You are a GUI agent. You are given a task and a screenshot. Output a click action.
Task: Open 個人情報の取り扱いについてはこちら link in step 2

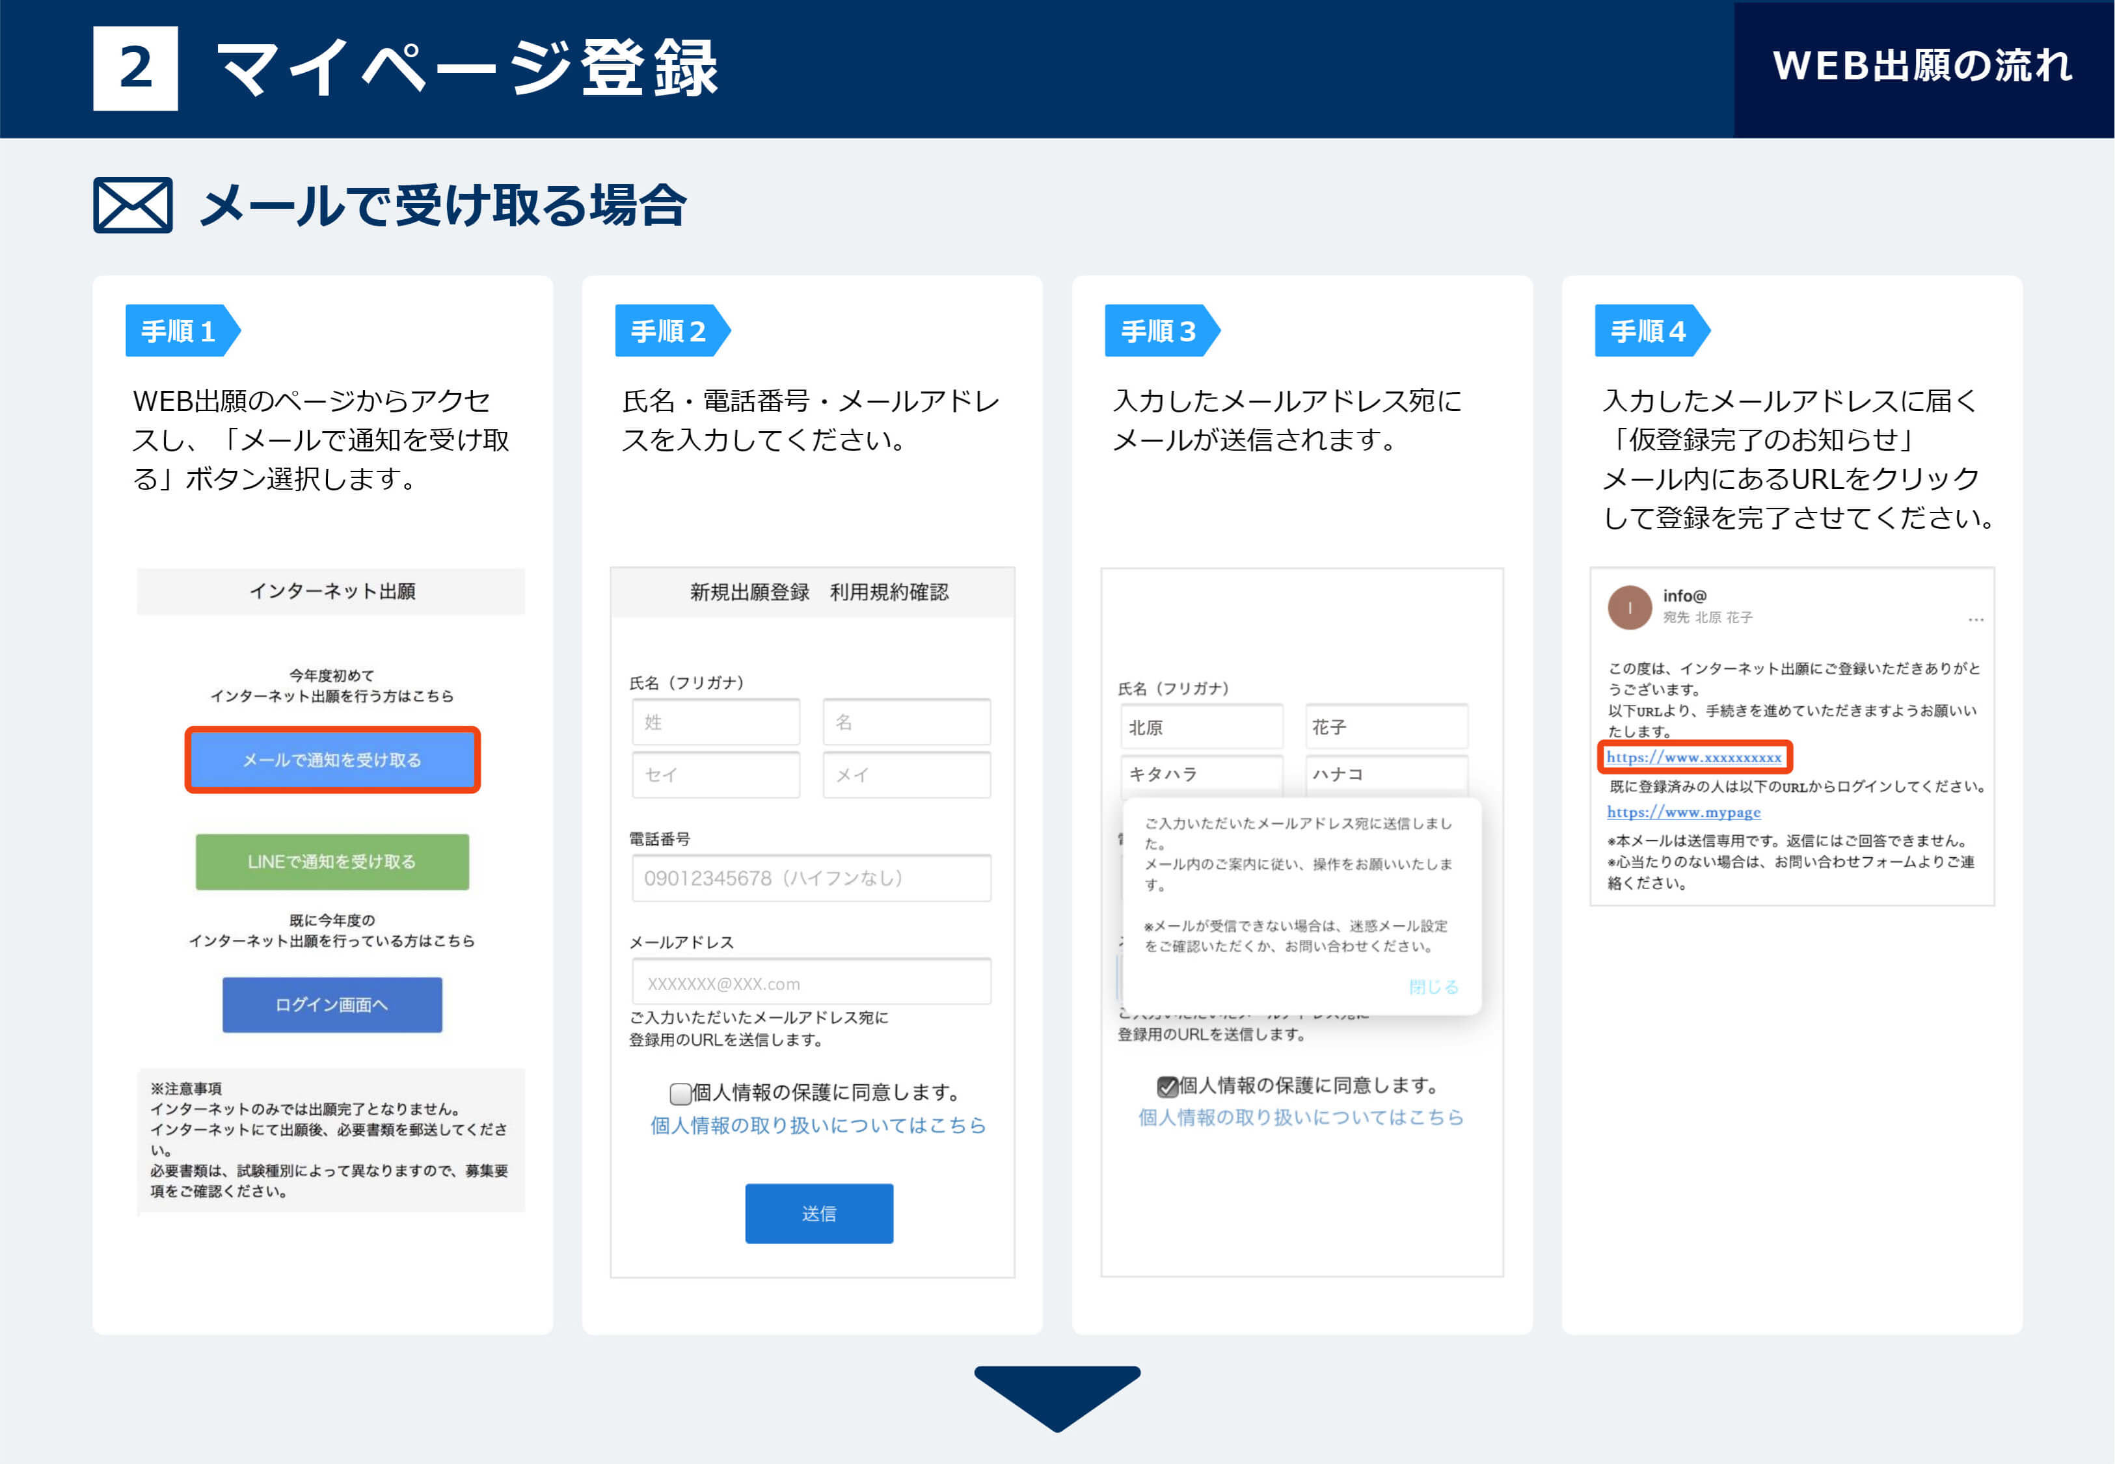pos(818,1126)
